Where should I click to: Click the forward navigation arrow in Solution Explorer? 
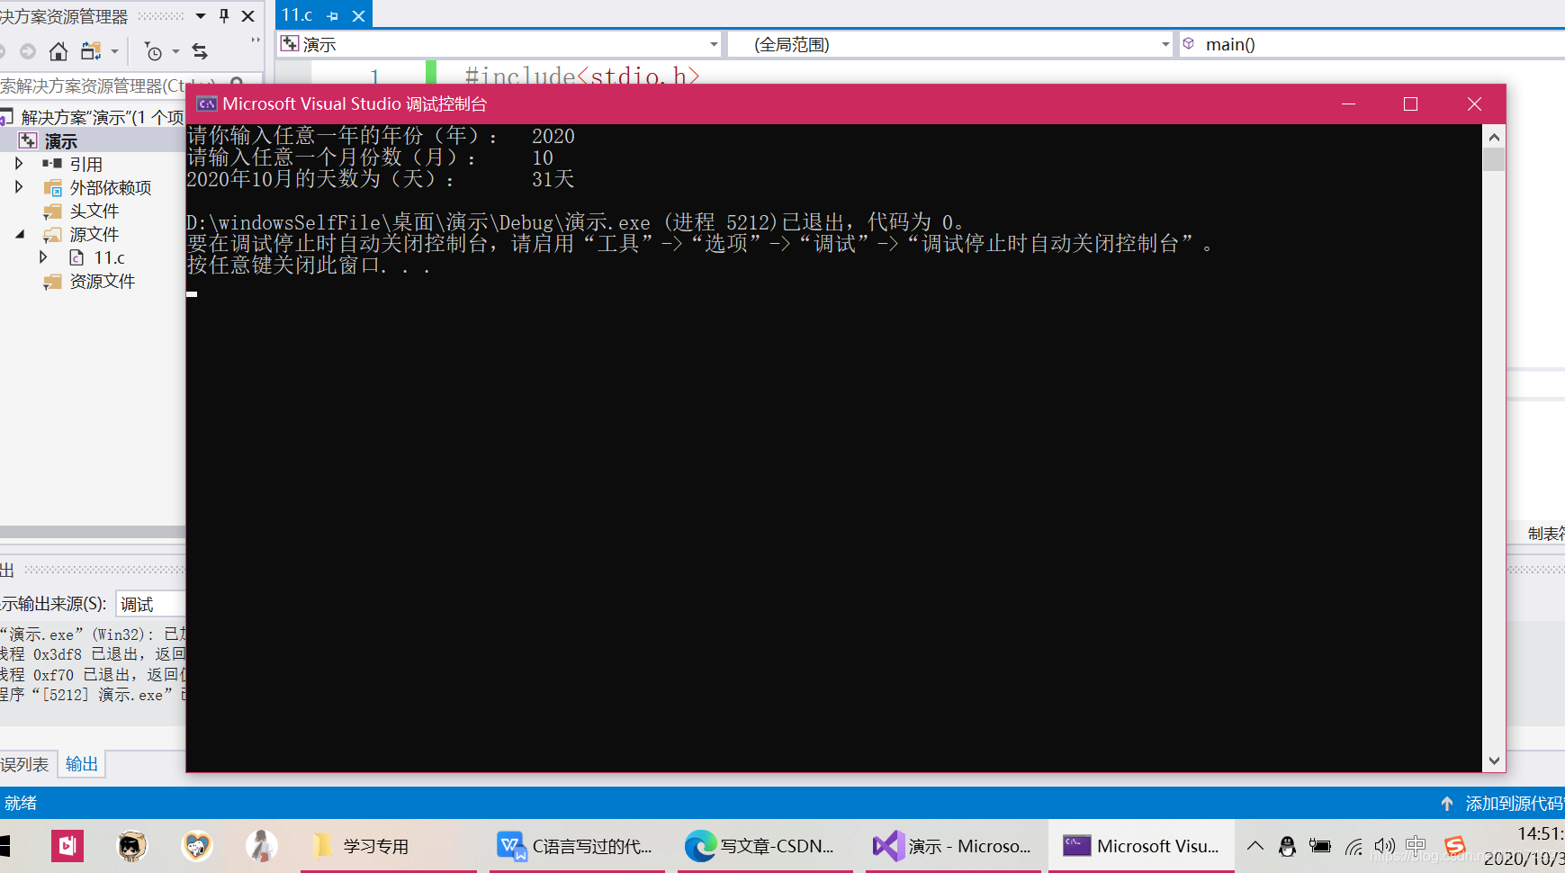tap(28, 51)
